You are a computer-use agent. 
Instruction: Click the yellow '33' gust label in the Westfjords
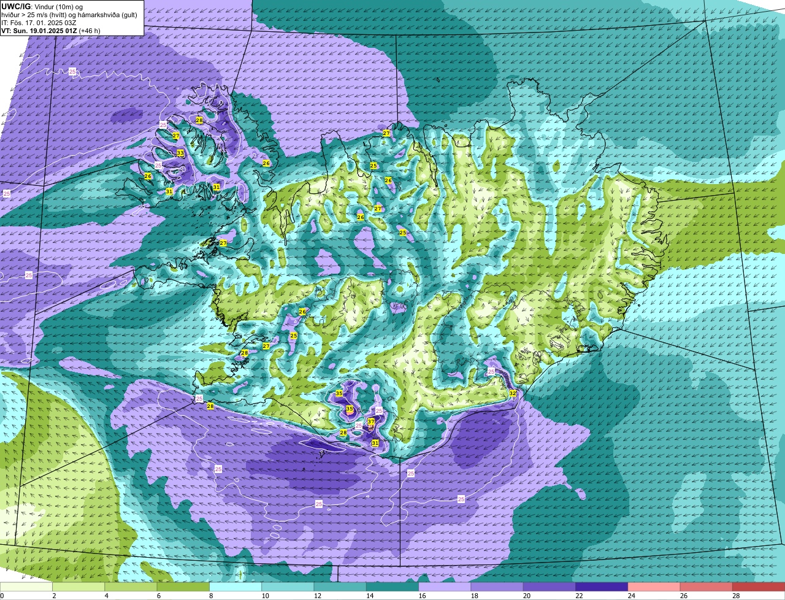(180, 153)
